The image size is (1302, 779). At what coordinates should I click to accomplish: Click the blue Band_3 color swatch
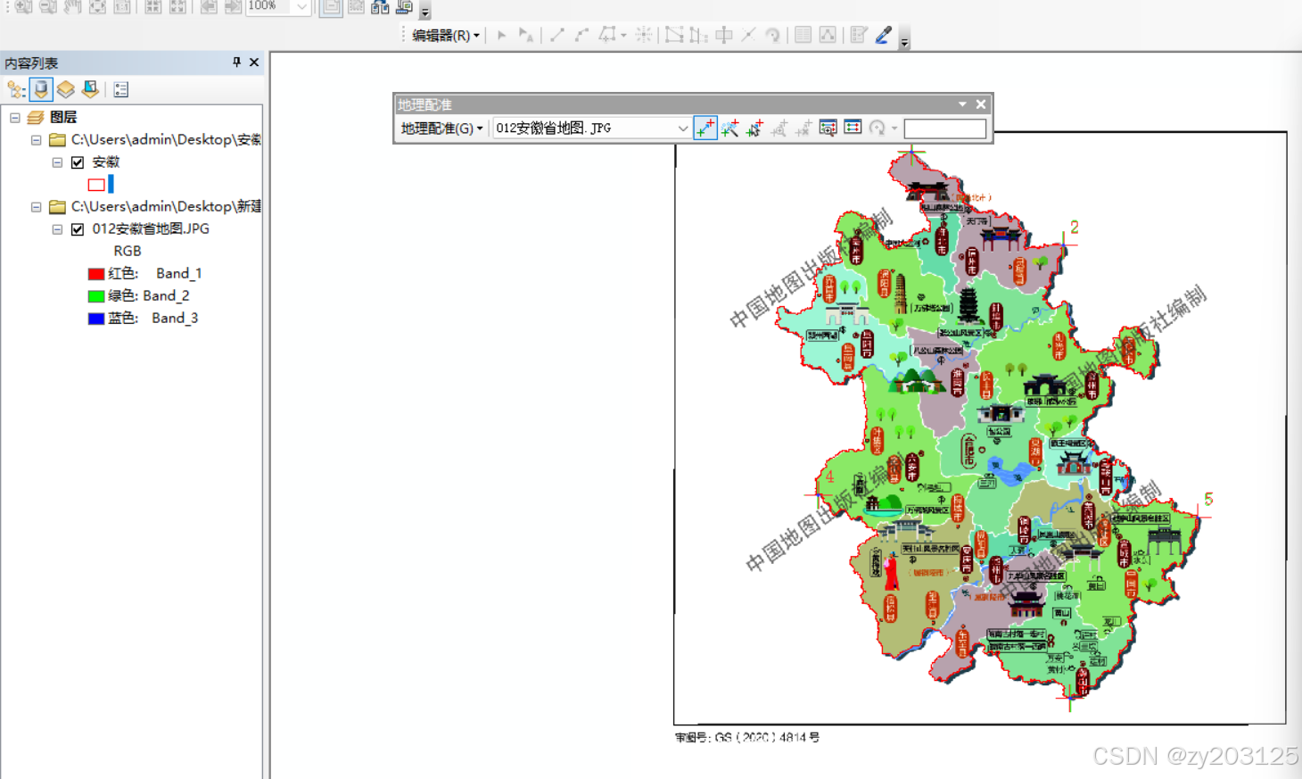(96, 319)
